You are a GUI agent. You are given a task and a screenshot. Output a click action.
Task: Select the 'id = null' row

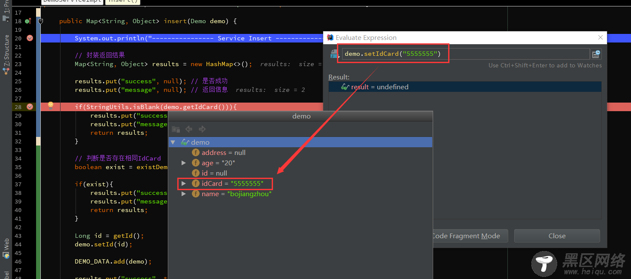[x=300, y=173]
